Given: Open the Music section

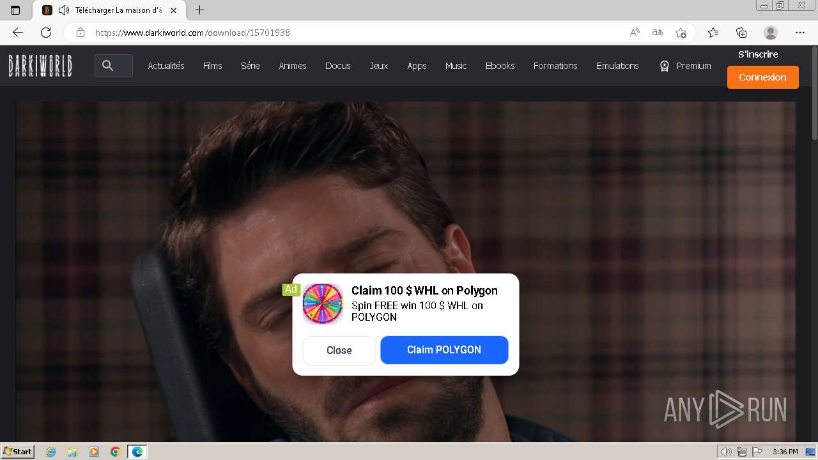Looking at the screenshot, I should [x=456, y=66].
